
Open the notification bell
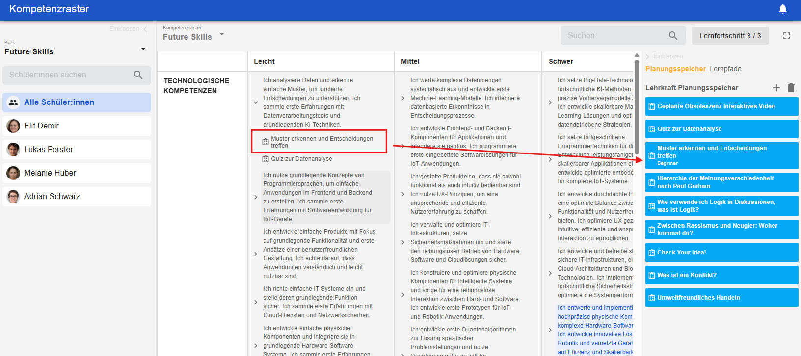(783, 9)
